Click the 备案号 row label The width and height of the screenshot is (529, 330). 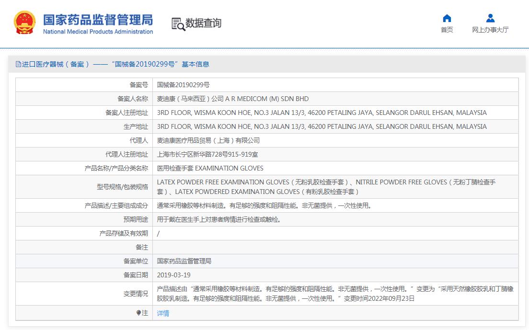[x=138, y=85]
